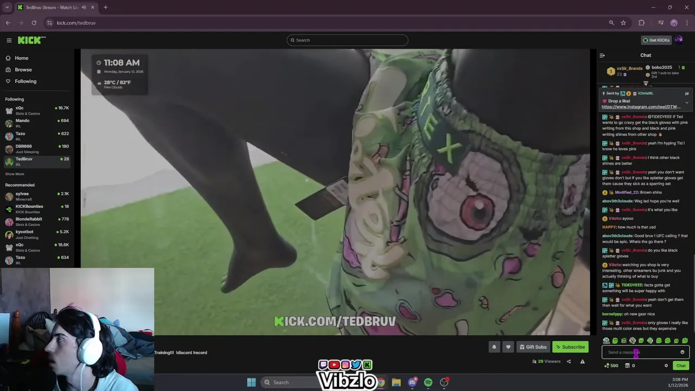Pick the last quick emote above chat input
This screenshot has width=695, height=391.
(685, 340)
